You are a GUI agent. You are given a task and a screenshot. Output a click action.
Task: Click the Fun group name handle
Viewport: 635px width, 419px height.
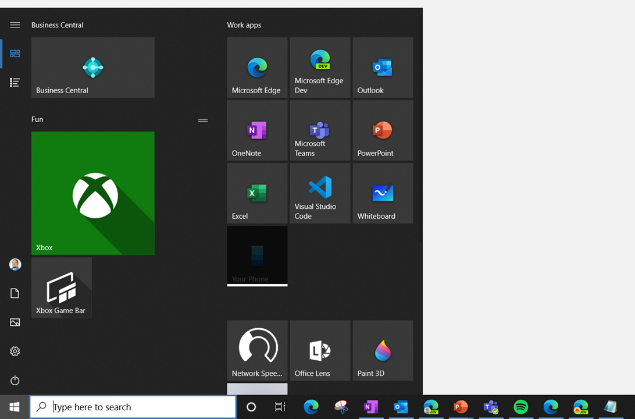coord(203,120)
